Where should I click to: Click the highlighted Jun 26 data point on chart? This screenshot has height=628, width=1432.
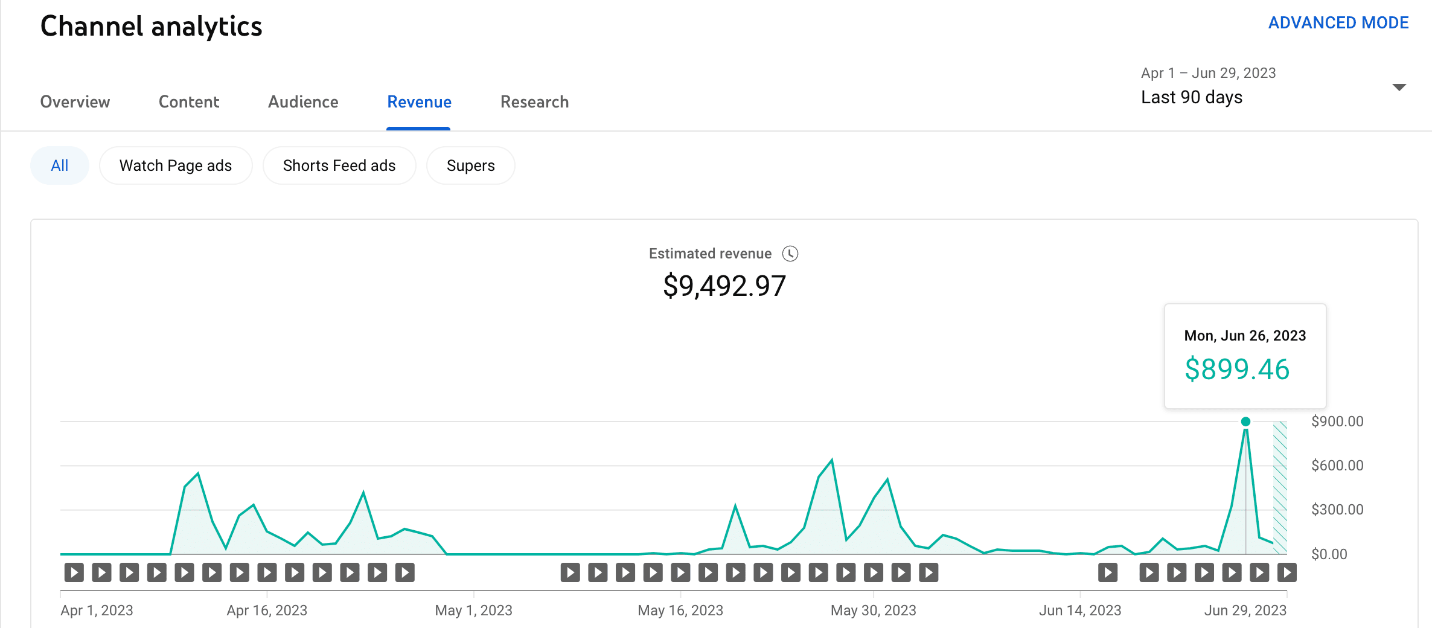(1245, 421)
